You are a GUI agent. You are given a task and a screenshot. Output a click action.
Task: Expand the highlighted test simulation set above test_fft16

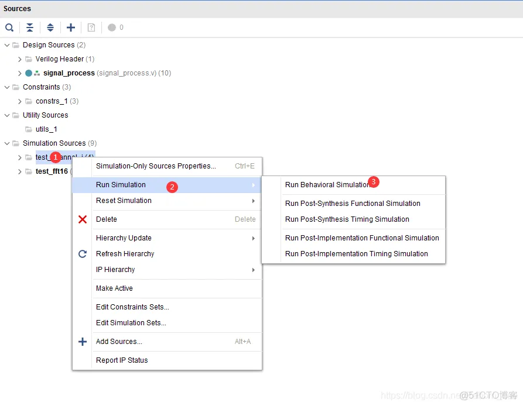point(20,157)
